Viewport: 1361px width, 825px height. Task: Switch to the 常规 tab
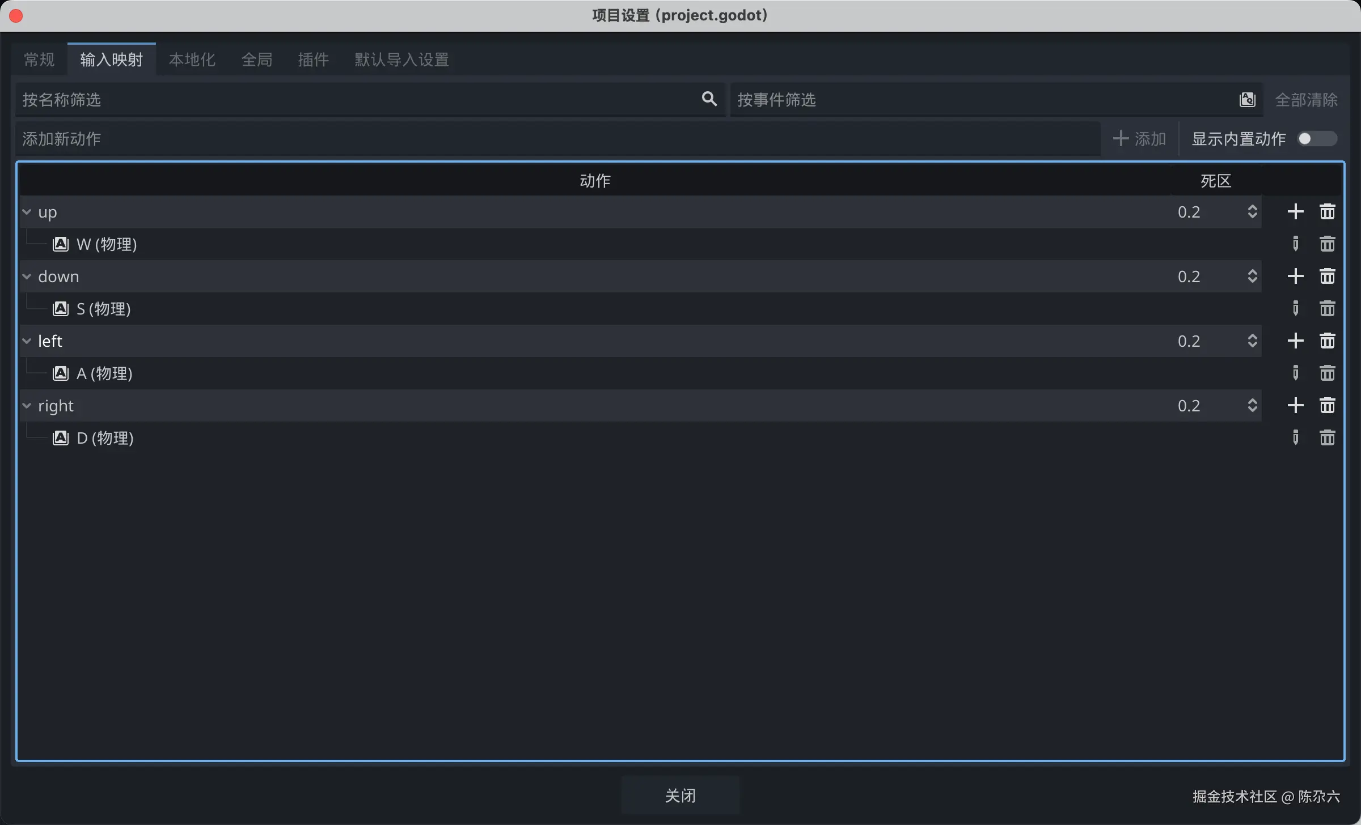click(x=39, y=59)
